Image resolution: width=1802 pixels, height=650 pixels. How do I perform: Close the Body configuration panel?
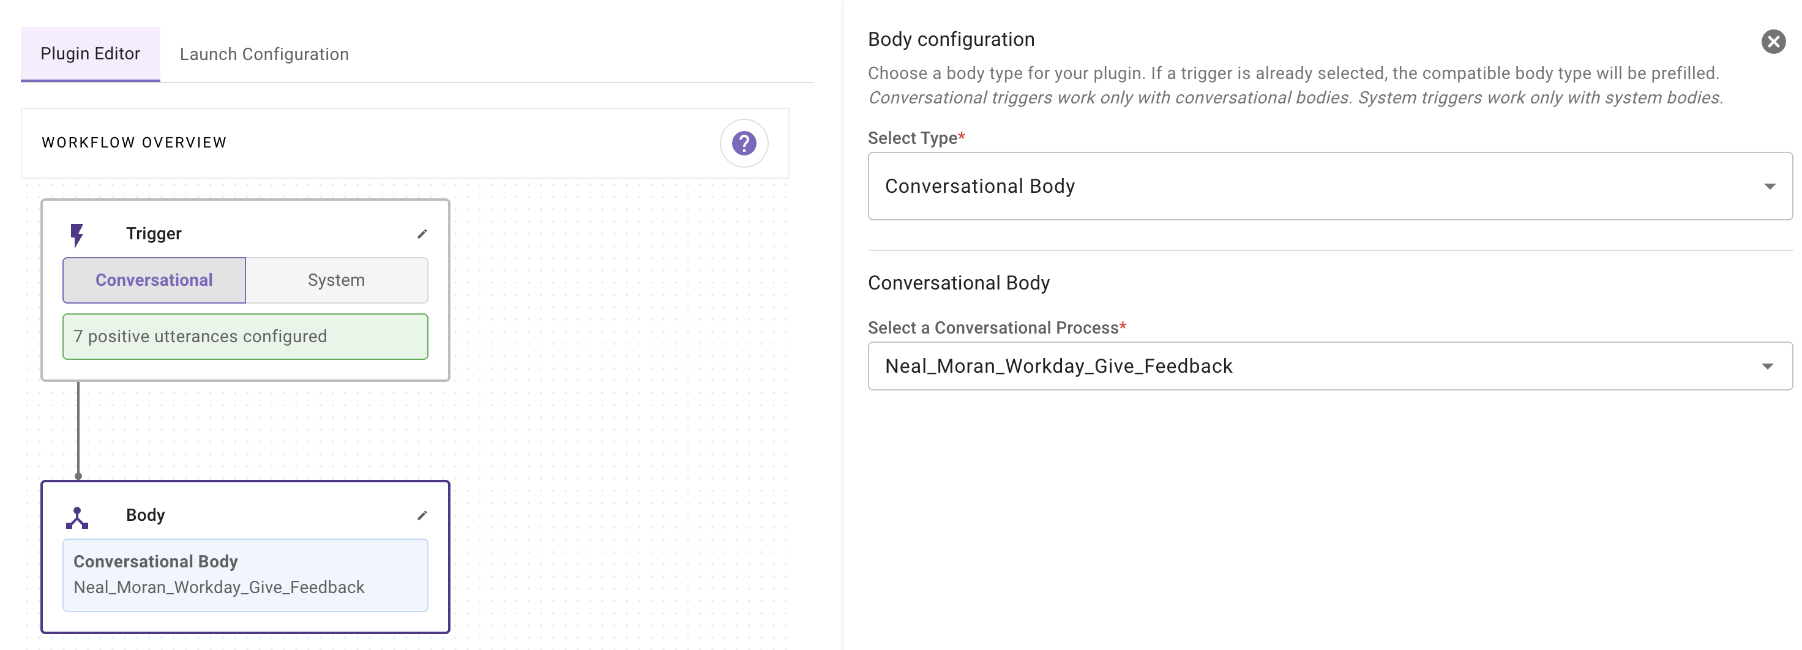click(x=1773, y=42)
